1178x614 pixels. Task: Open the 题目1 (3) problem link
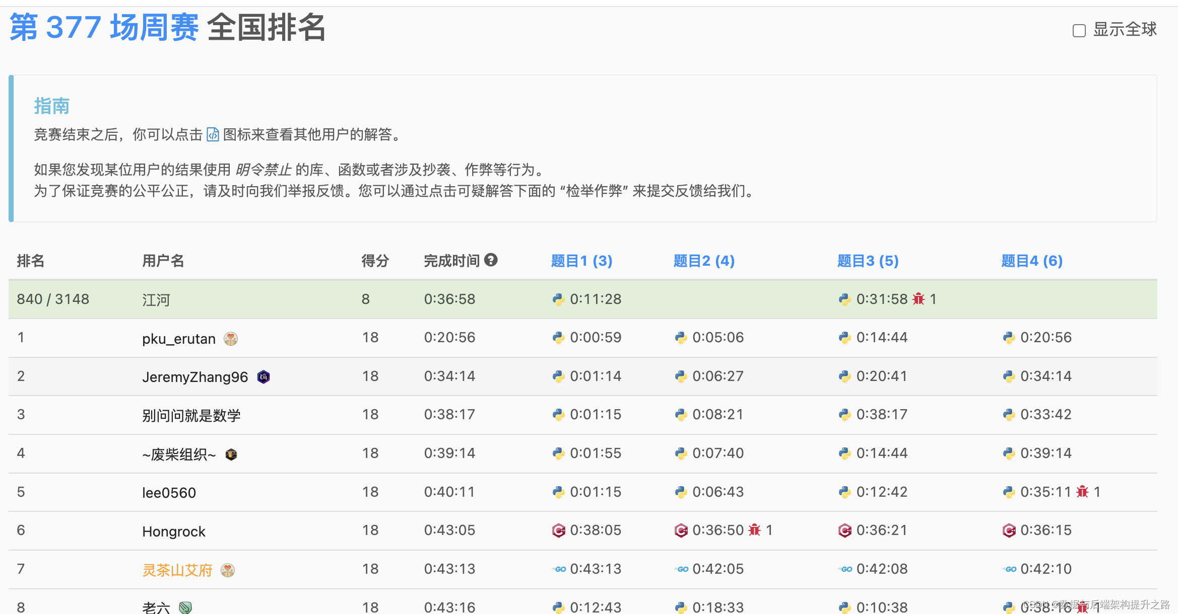pos(581,261)
